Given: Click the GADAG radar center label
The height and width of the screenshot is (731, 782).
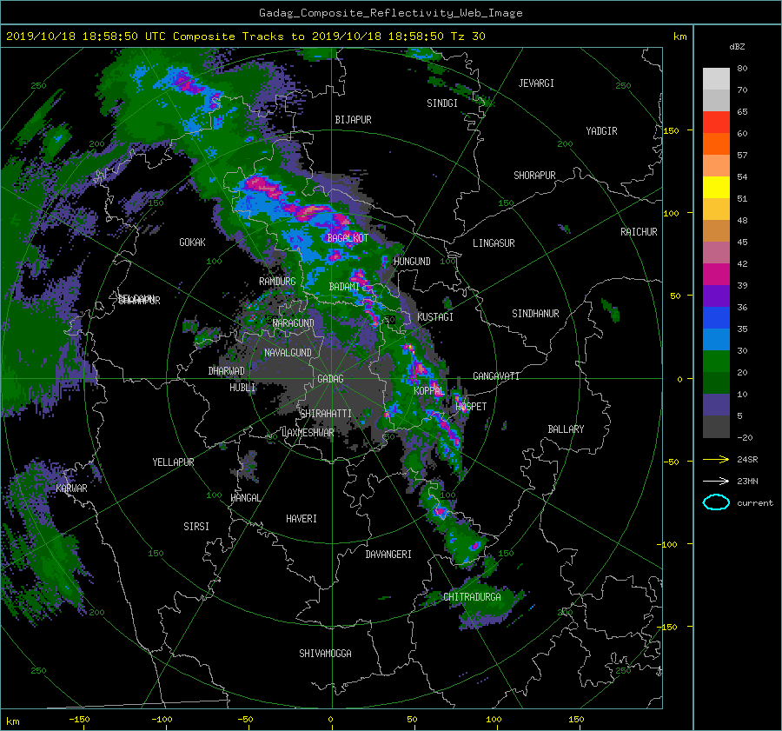Looking at the screenshot, I should 330,379.
